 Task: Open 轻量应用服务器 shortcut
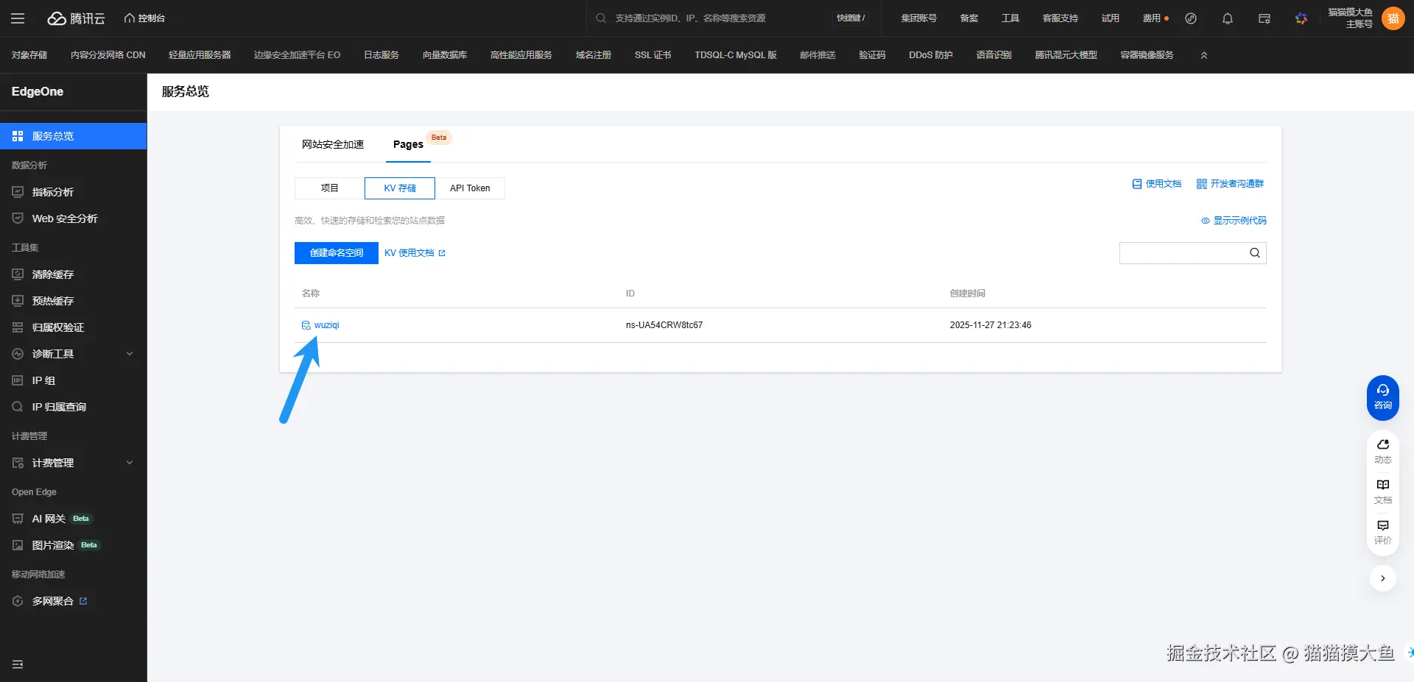click(200, 55)
